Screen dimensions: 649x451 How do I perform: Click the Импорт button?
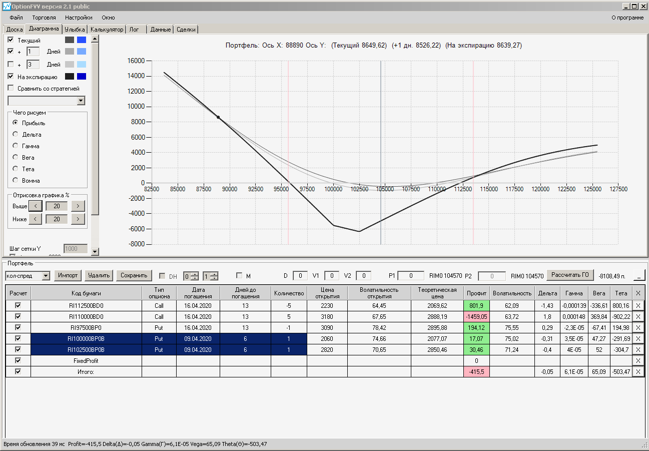(x=68, y=275)
